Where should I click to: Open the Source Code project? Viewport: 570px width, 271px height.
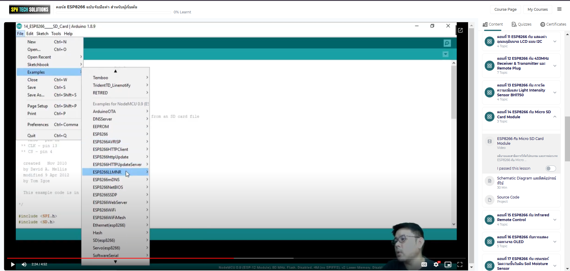pyautogui.click(x=508, y=197)
